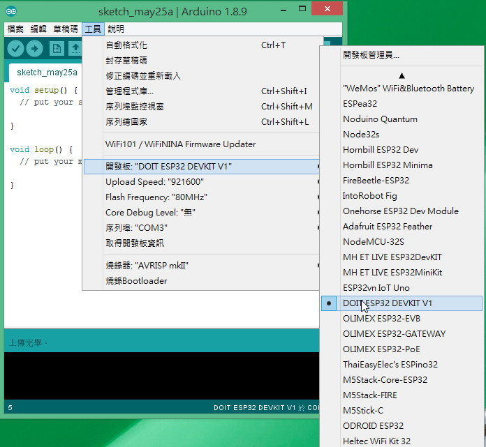The height and width of the screenshot is (447, 486).
Task: Click the black console output area
Action: coord(161,375)
